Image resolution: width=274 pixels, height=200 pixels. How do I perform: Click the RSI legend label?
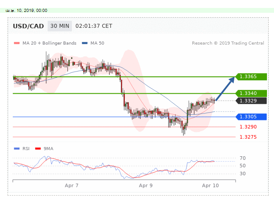tap(26, 149)
